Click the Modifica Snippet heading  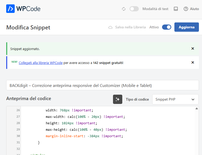[28, 27]
